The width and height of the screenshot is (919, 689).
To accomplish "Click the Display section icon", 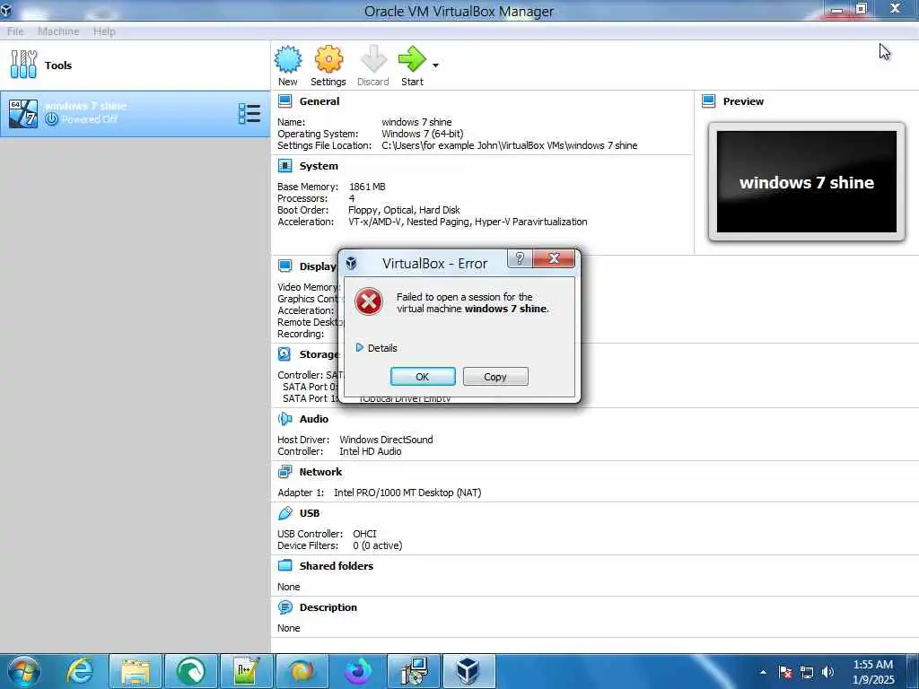I will tap(284, 266).
